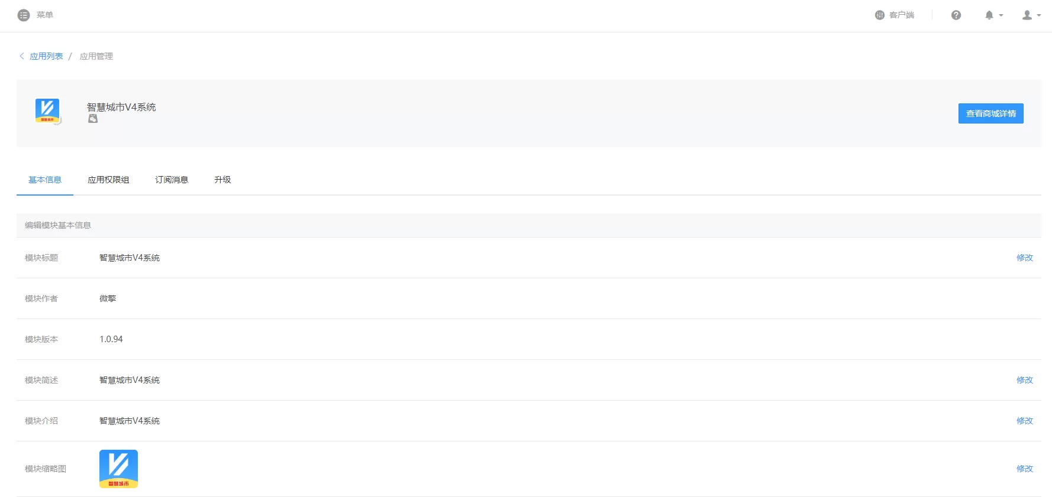Select the 升级 tab
This screenshot has width=1052, height=497.
click(x=222, y=180)
